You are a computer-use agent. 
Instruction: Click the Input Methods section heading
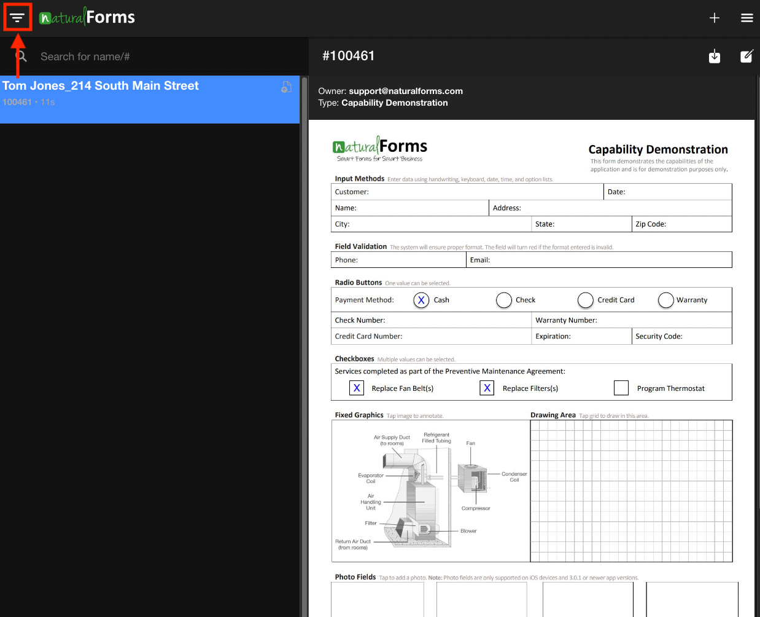360,179
